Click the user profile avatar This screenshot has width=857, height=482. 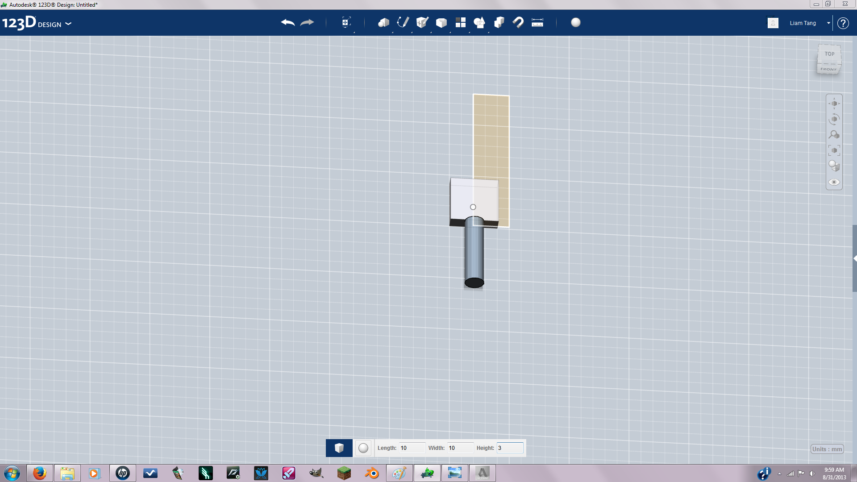pyautogui.click(x=773, y=23)
